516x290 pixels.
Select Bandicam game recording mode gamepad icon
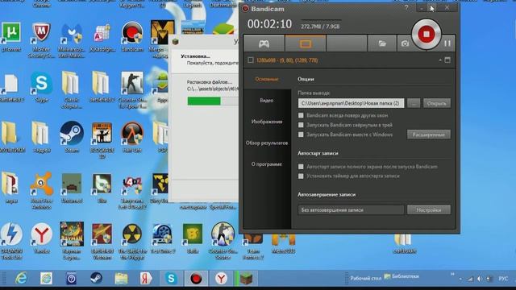pos(264,43)
